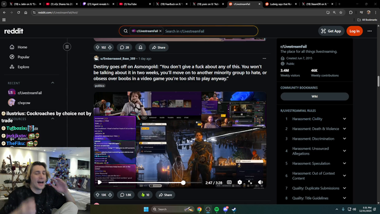
Task: Open Steam from the taskbar
Action: pyautogui.click(x=234, y=209)
